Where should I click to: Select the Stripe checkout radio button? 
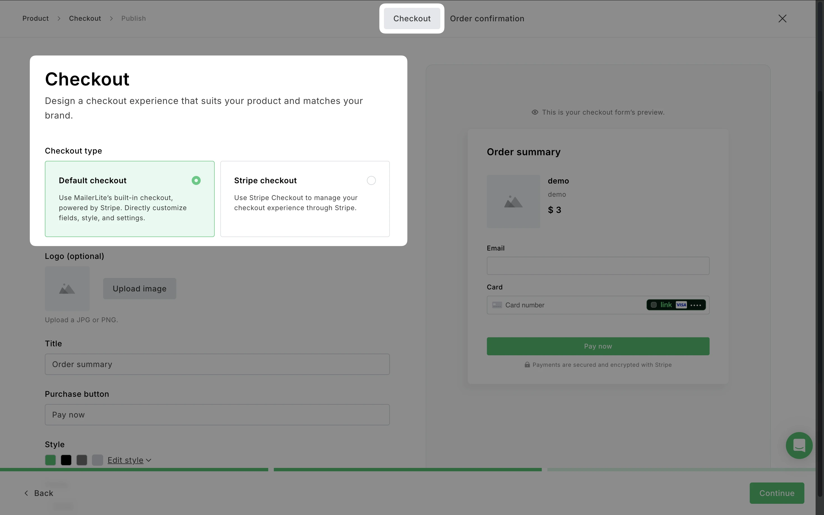371,180
